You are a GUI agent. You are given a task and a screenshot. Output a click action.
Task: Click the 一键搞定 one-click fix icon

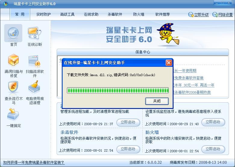pyautogui.click(x=13, y=114)
